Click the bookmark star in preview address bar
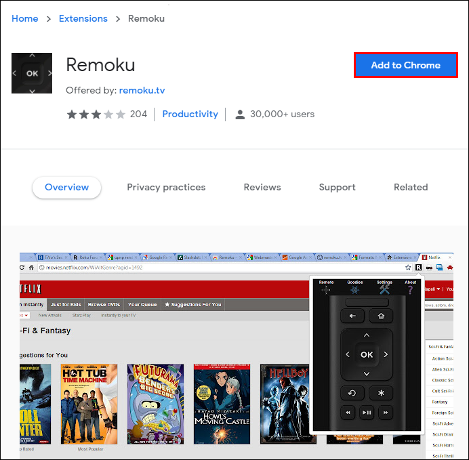 (408, 268)
